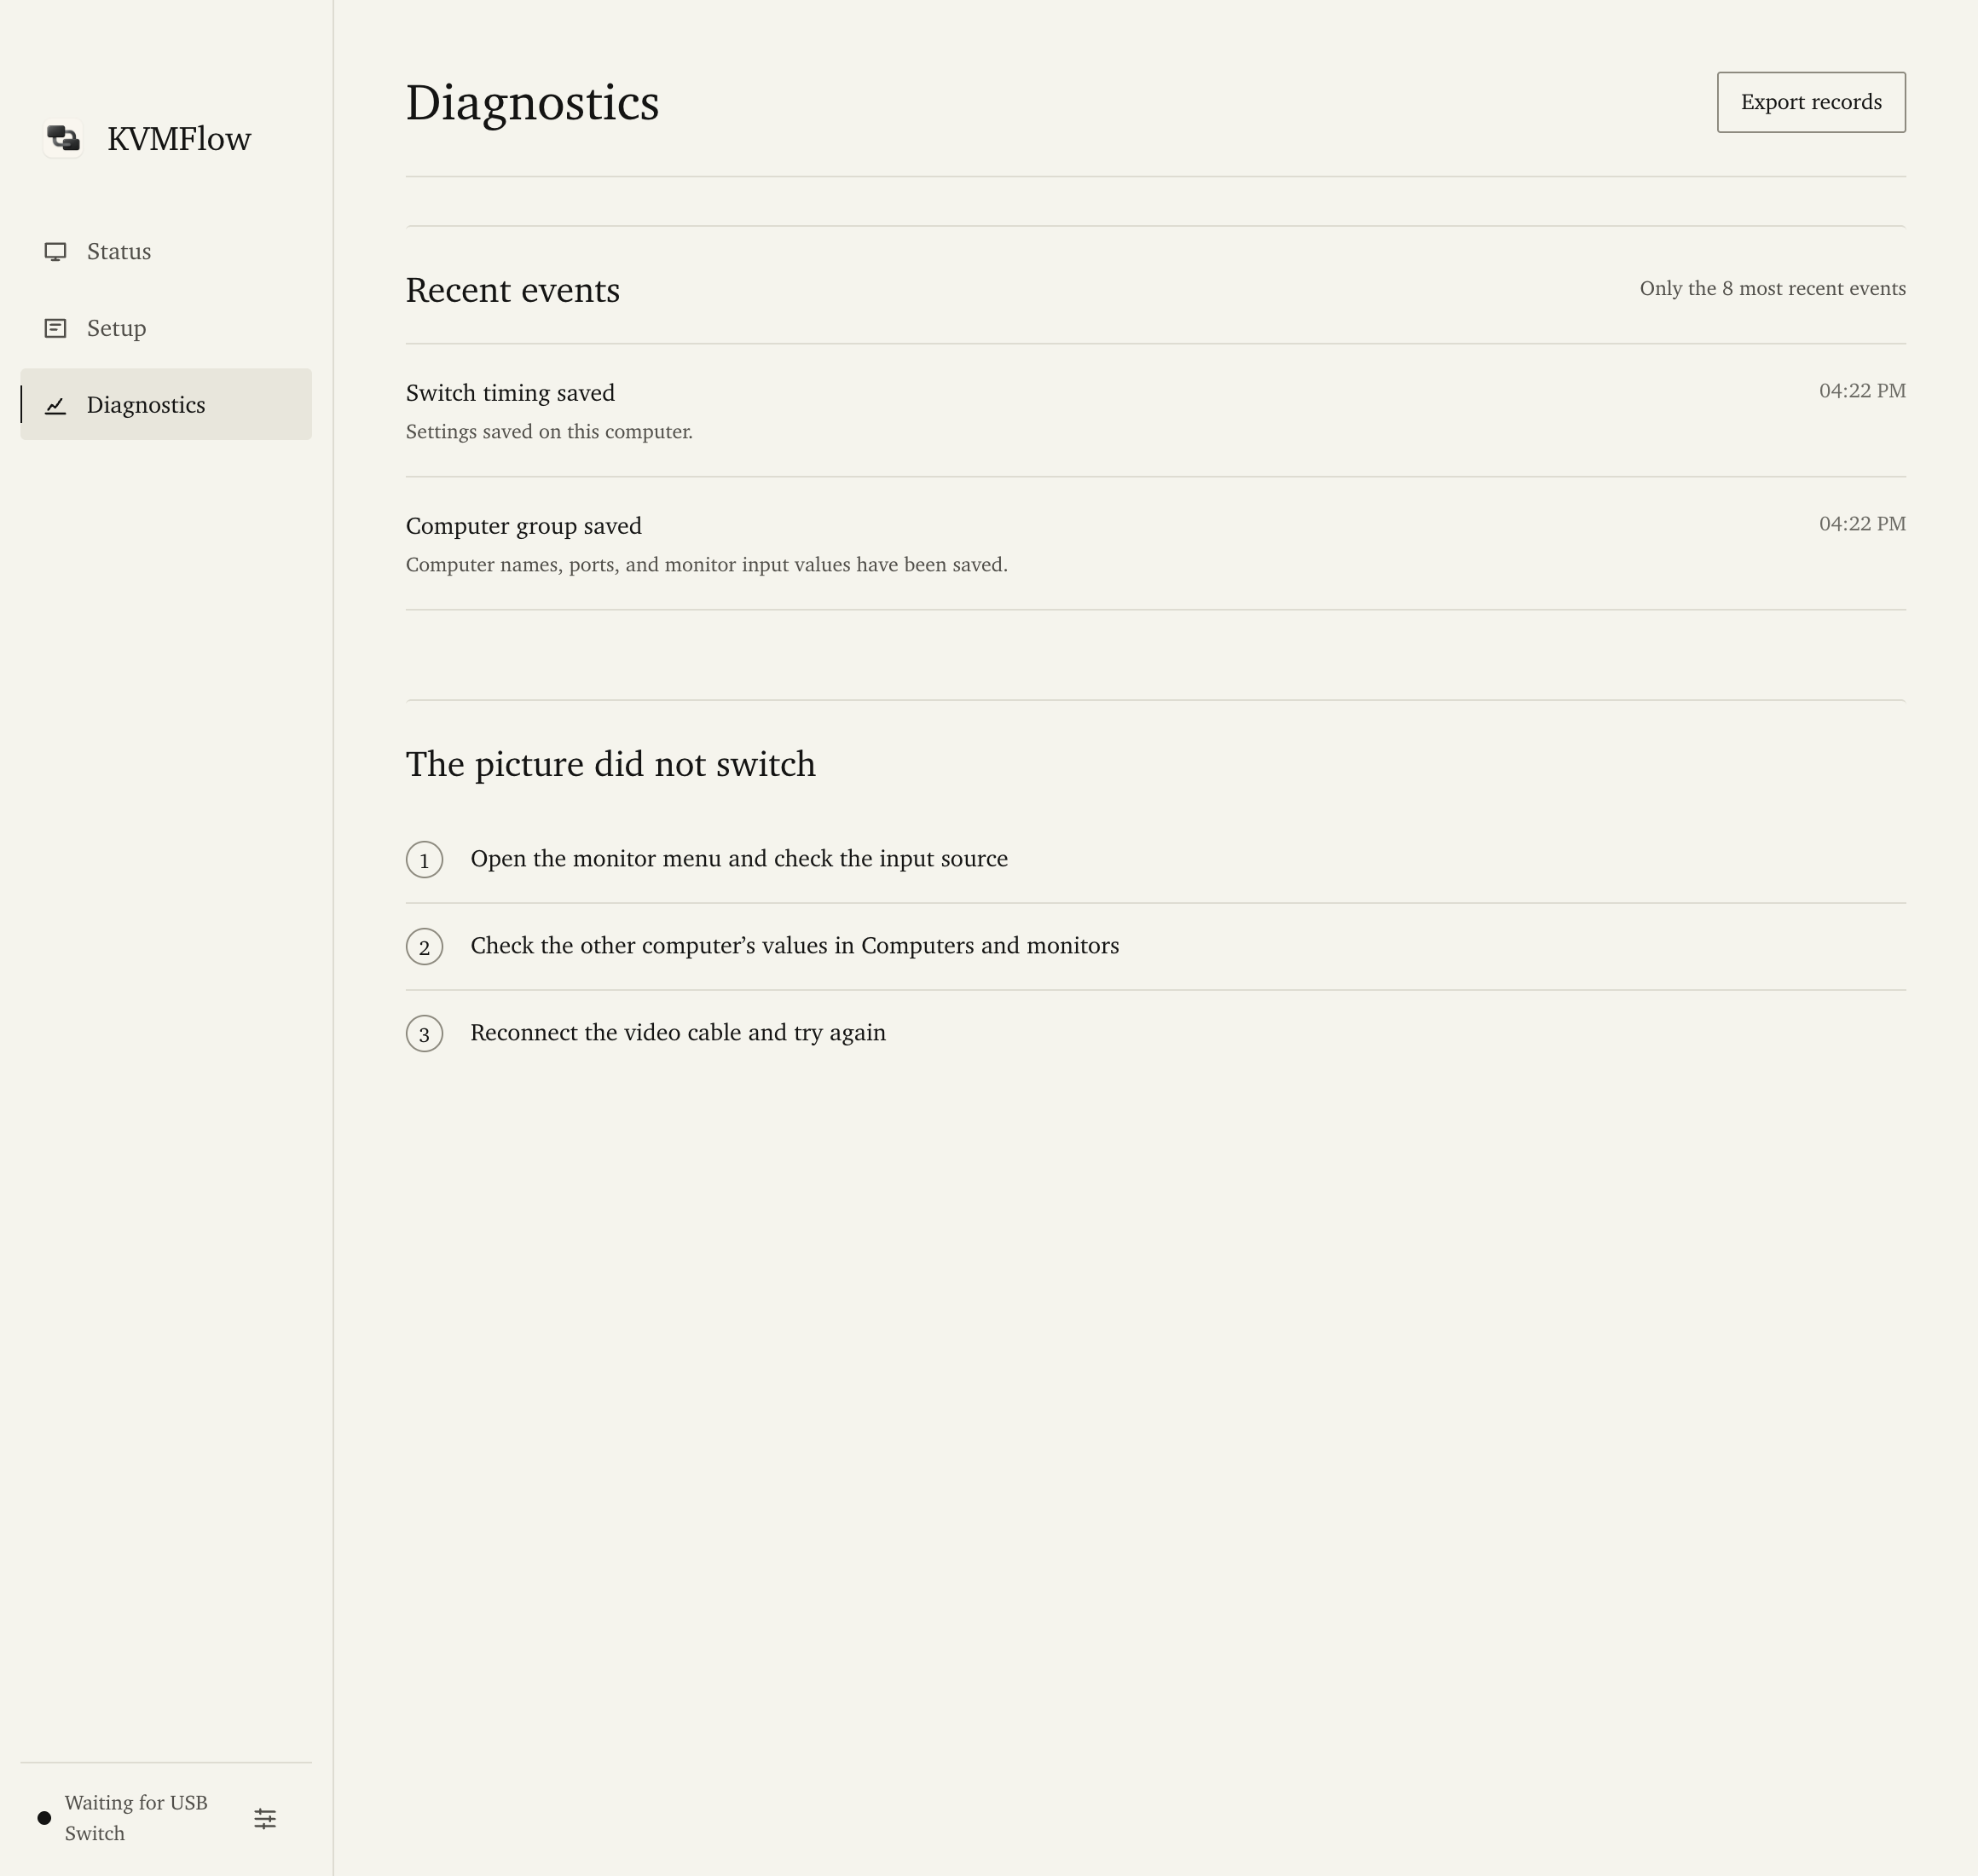Click the Status monitor icon in sidebar

[56, 252]
